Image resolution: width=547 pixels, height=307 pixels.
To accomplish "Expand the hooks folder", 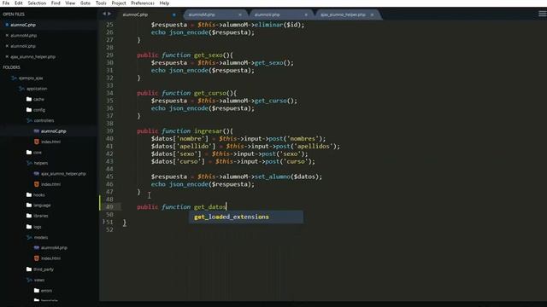I will click(29, 194).
